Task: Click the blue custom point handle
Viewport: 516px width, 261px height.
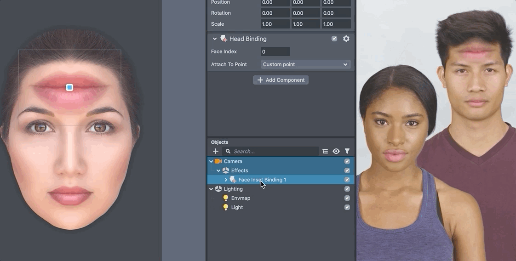Action: click(69, 87)
